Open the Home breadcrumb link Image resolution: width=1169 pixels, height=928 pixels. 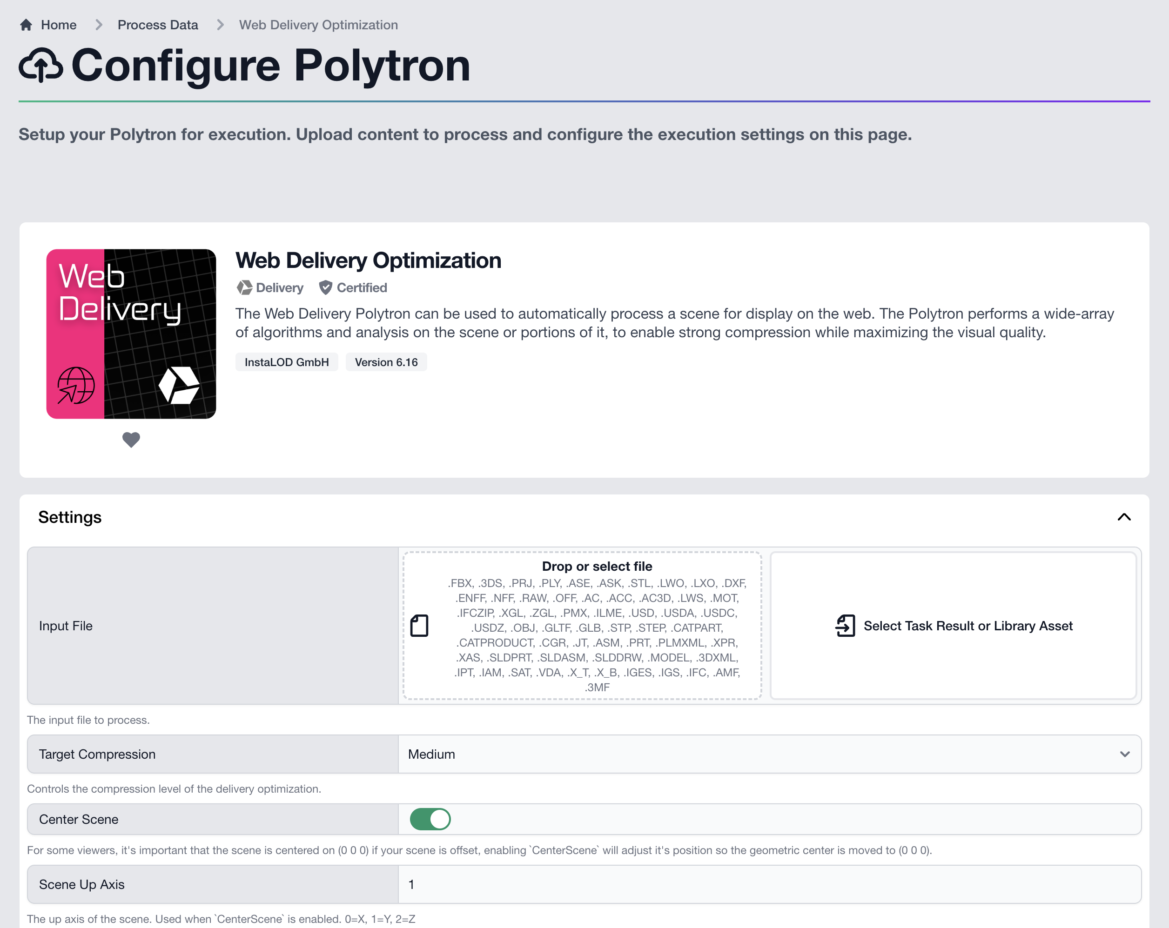click(x=60, y=24)
